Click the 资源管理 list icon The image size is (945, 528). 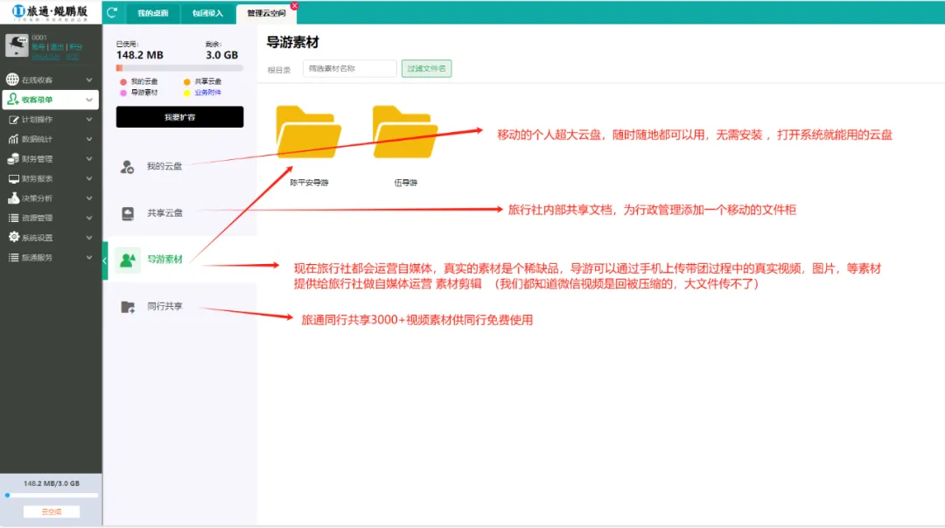[x=13, y=218]
